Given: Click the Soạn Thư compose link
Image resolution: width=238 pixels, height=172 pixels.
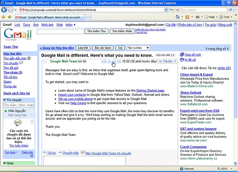Looking at the screenshot, I should [10, 47].
